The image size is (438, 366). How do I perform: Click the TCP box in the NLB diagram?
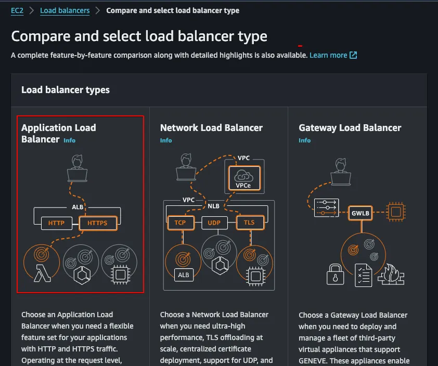[x=181, y=223]
